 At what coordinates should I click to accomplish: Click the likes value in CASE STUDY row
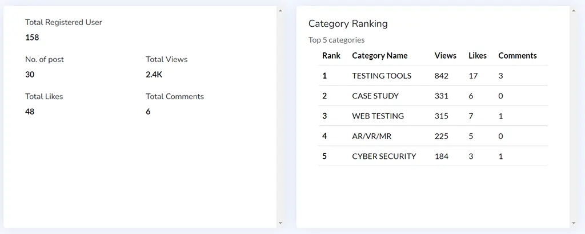pyautogui.click(x=471, y=96)
